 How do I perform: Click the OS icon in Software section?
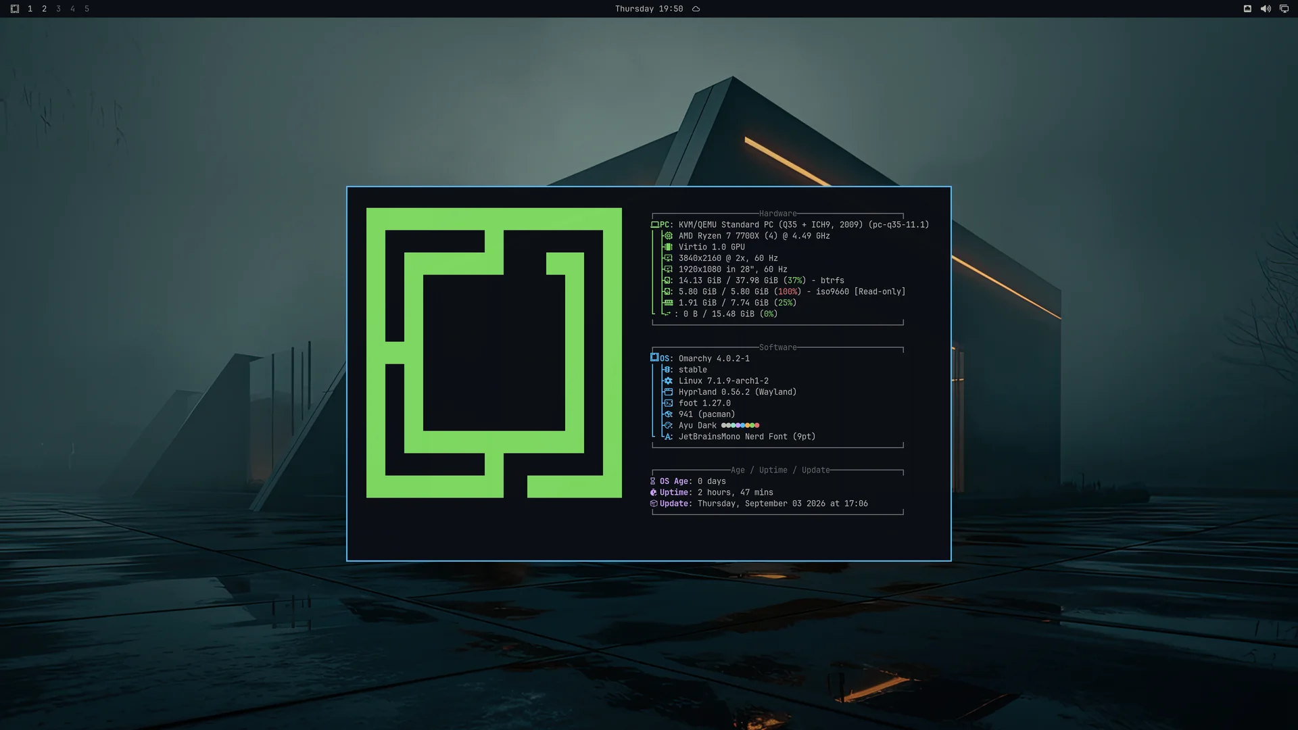(x=654, y=358)
